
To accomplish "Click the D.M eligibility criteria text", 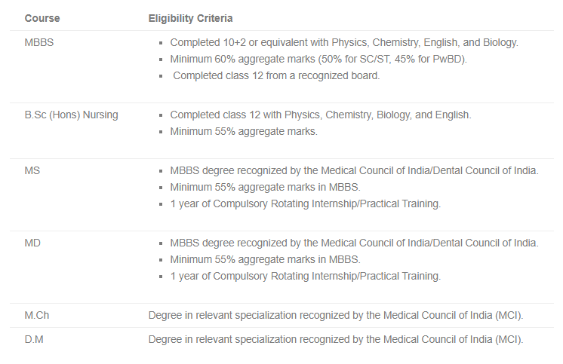I will click(336, 339).
